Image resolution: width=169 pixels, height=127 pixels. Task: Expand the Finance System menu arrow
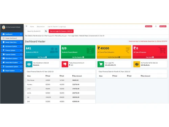click(21, 50)
